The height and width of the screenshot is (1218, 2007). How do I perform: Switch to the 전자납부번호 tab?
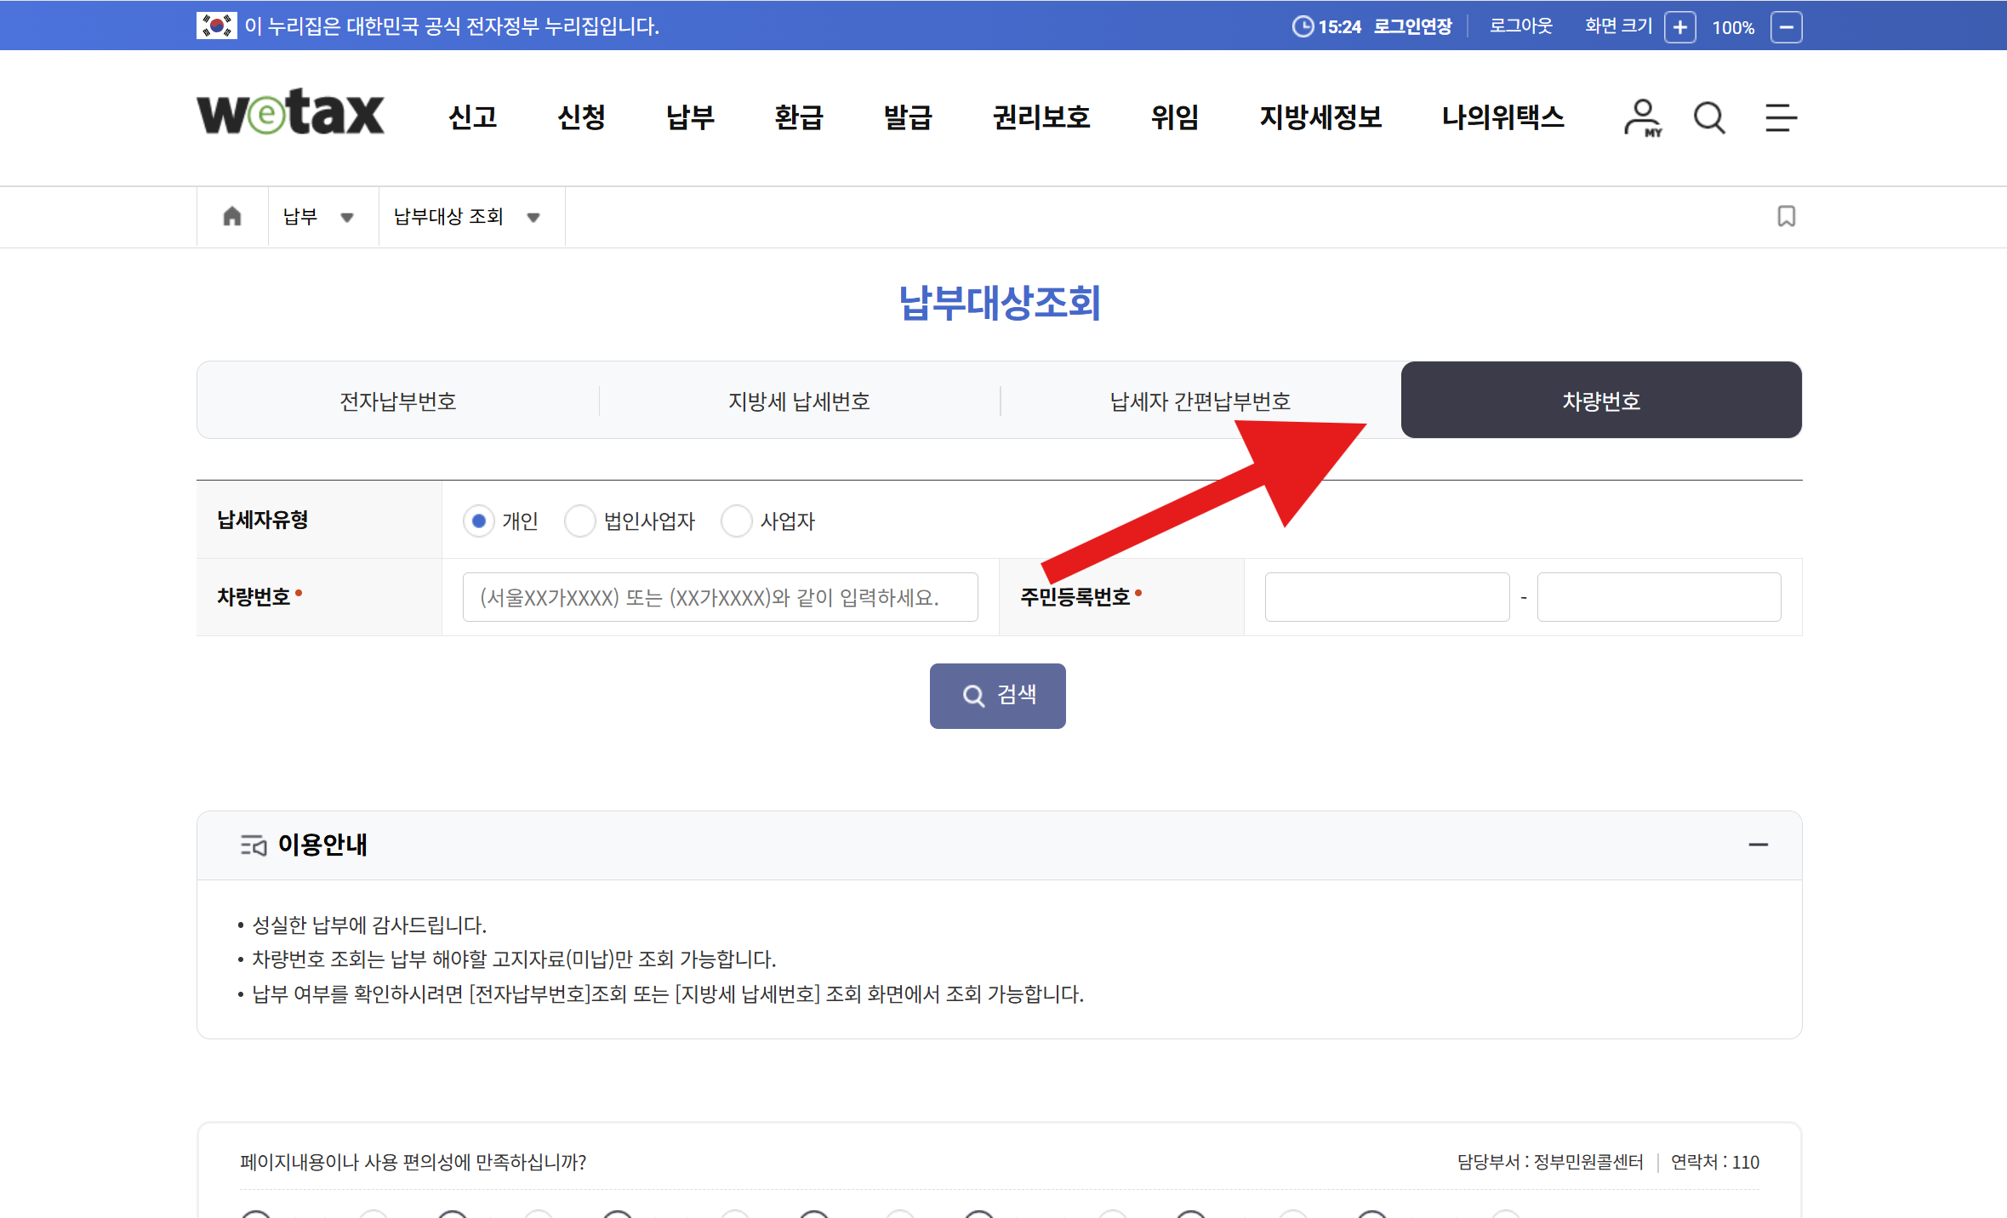pyautogui.click(x=397, y=400)
